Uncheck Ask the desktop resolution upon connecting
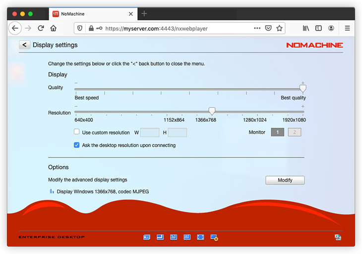Screen dimensions: 362x254 pos(77,145)
